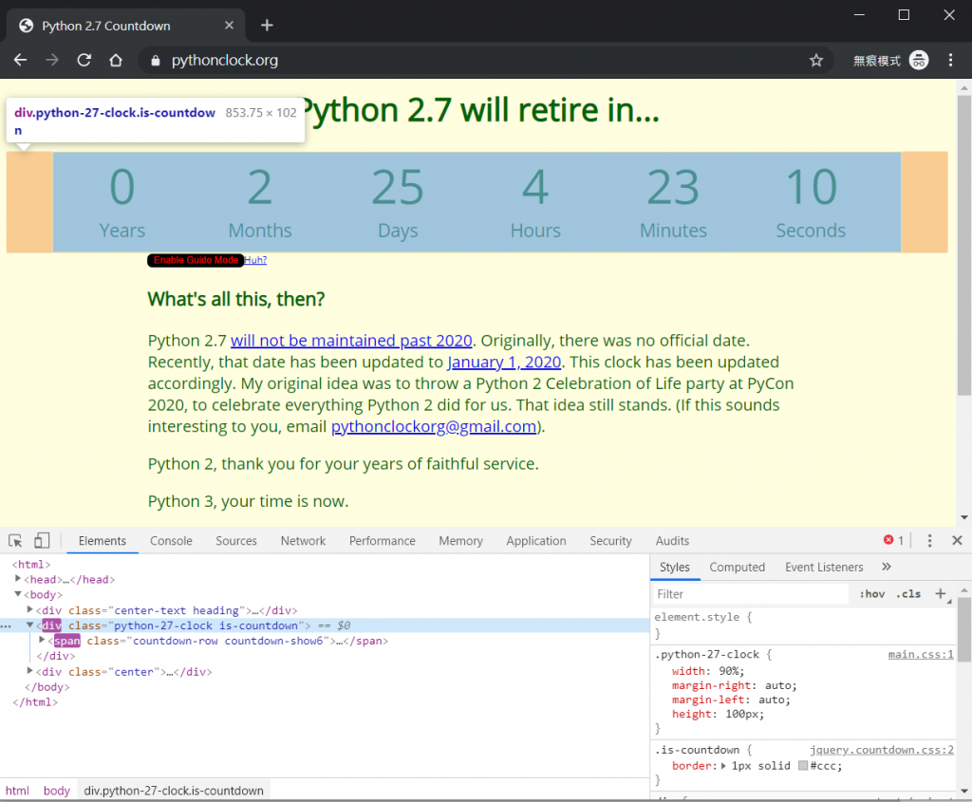Click the ellipsis beside the selected node

[x=6, y=626]
